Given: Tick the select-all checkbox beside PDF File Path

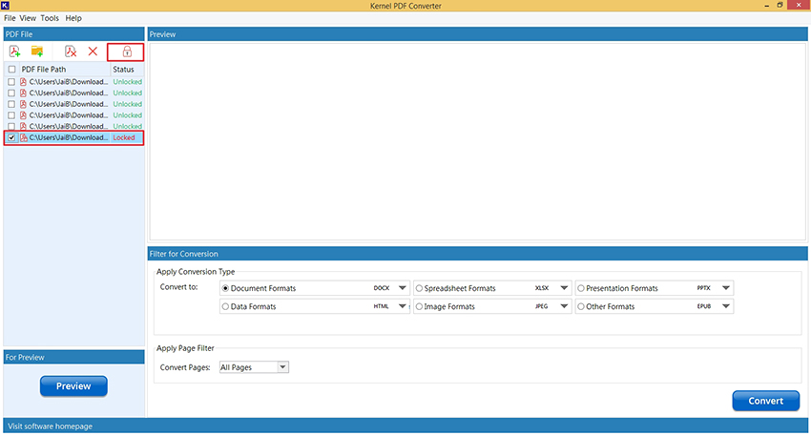Looking at the screenshot, I should pos(11,69).
